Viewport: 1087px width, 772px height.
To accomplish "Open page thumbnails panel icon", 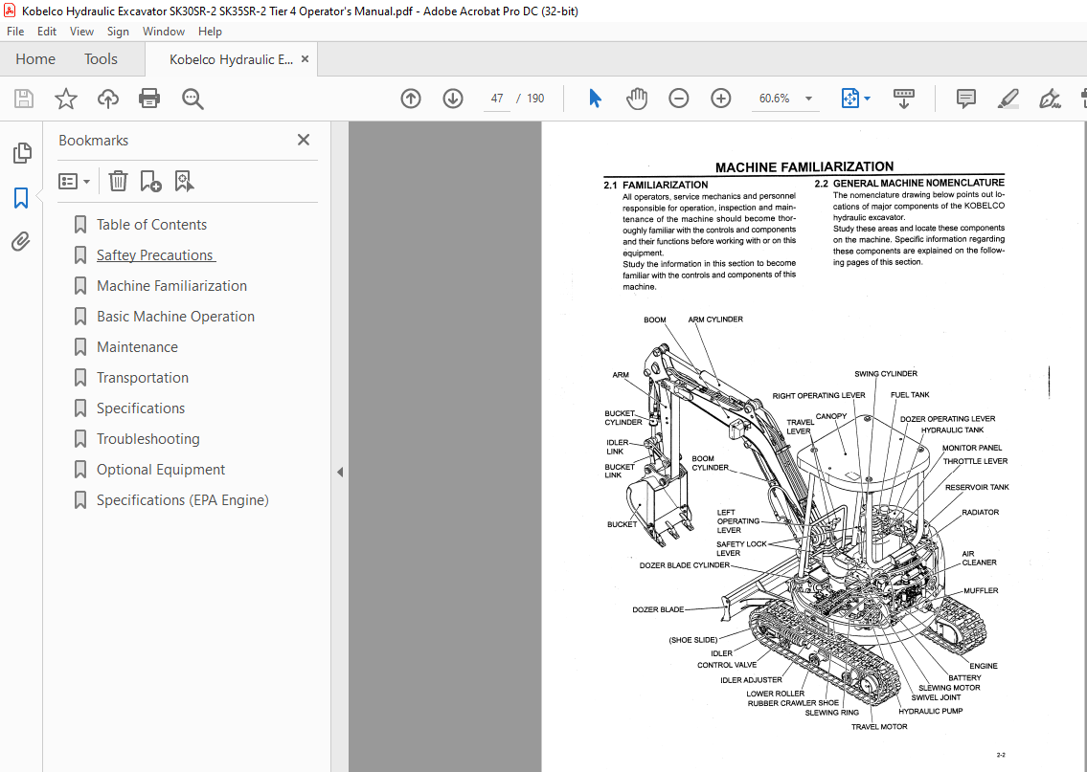I will pos(21,153).
